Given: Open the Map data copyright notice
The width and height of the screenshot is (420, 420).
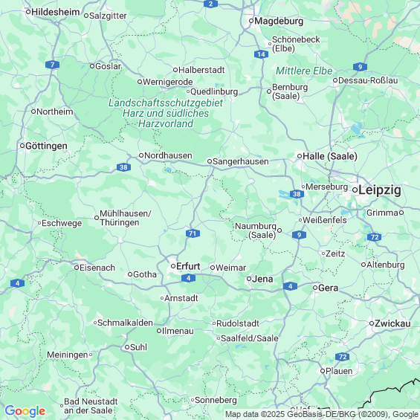Looking at the screenshot, I should tap(322, 414).
